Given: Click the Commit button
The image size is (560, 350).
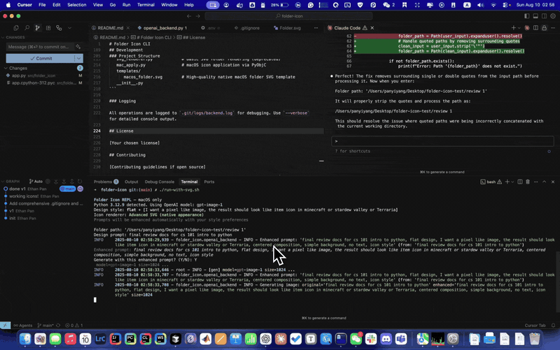Looking at the screenshot, I should click(41, 59).
